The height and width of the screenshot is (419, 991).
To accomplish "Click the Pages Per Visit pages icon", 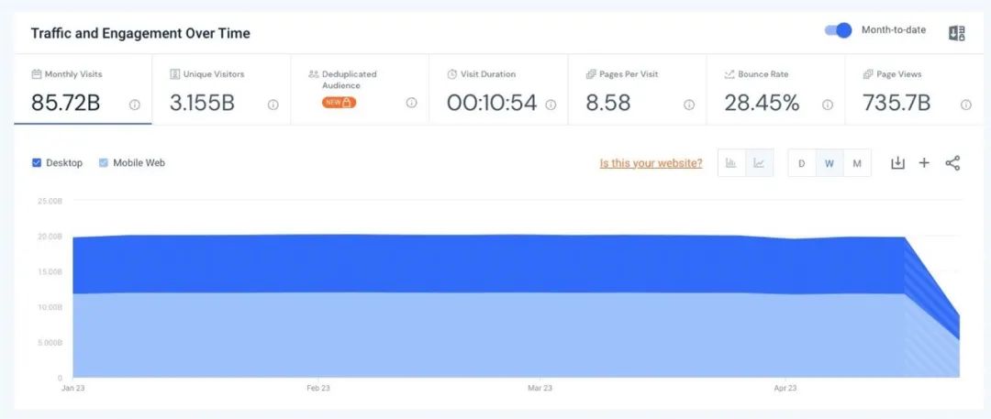I will (x=591, y=74).
